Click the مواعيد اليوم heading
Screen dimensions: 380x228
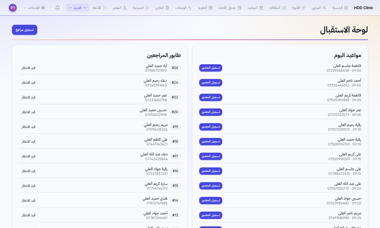point(348,55)
